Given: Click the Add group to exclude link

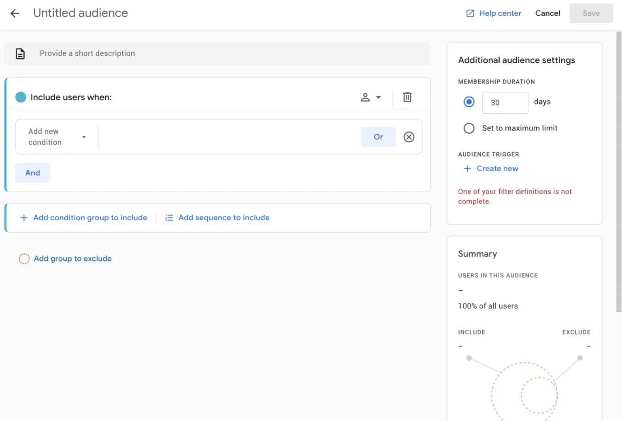Looking at the screenshot, I should click(x=72, y=259).
